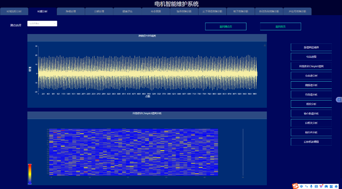Click the 返回首页 button
342x189 pixels.
tap(280, 27)
